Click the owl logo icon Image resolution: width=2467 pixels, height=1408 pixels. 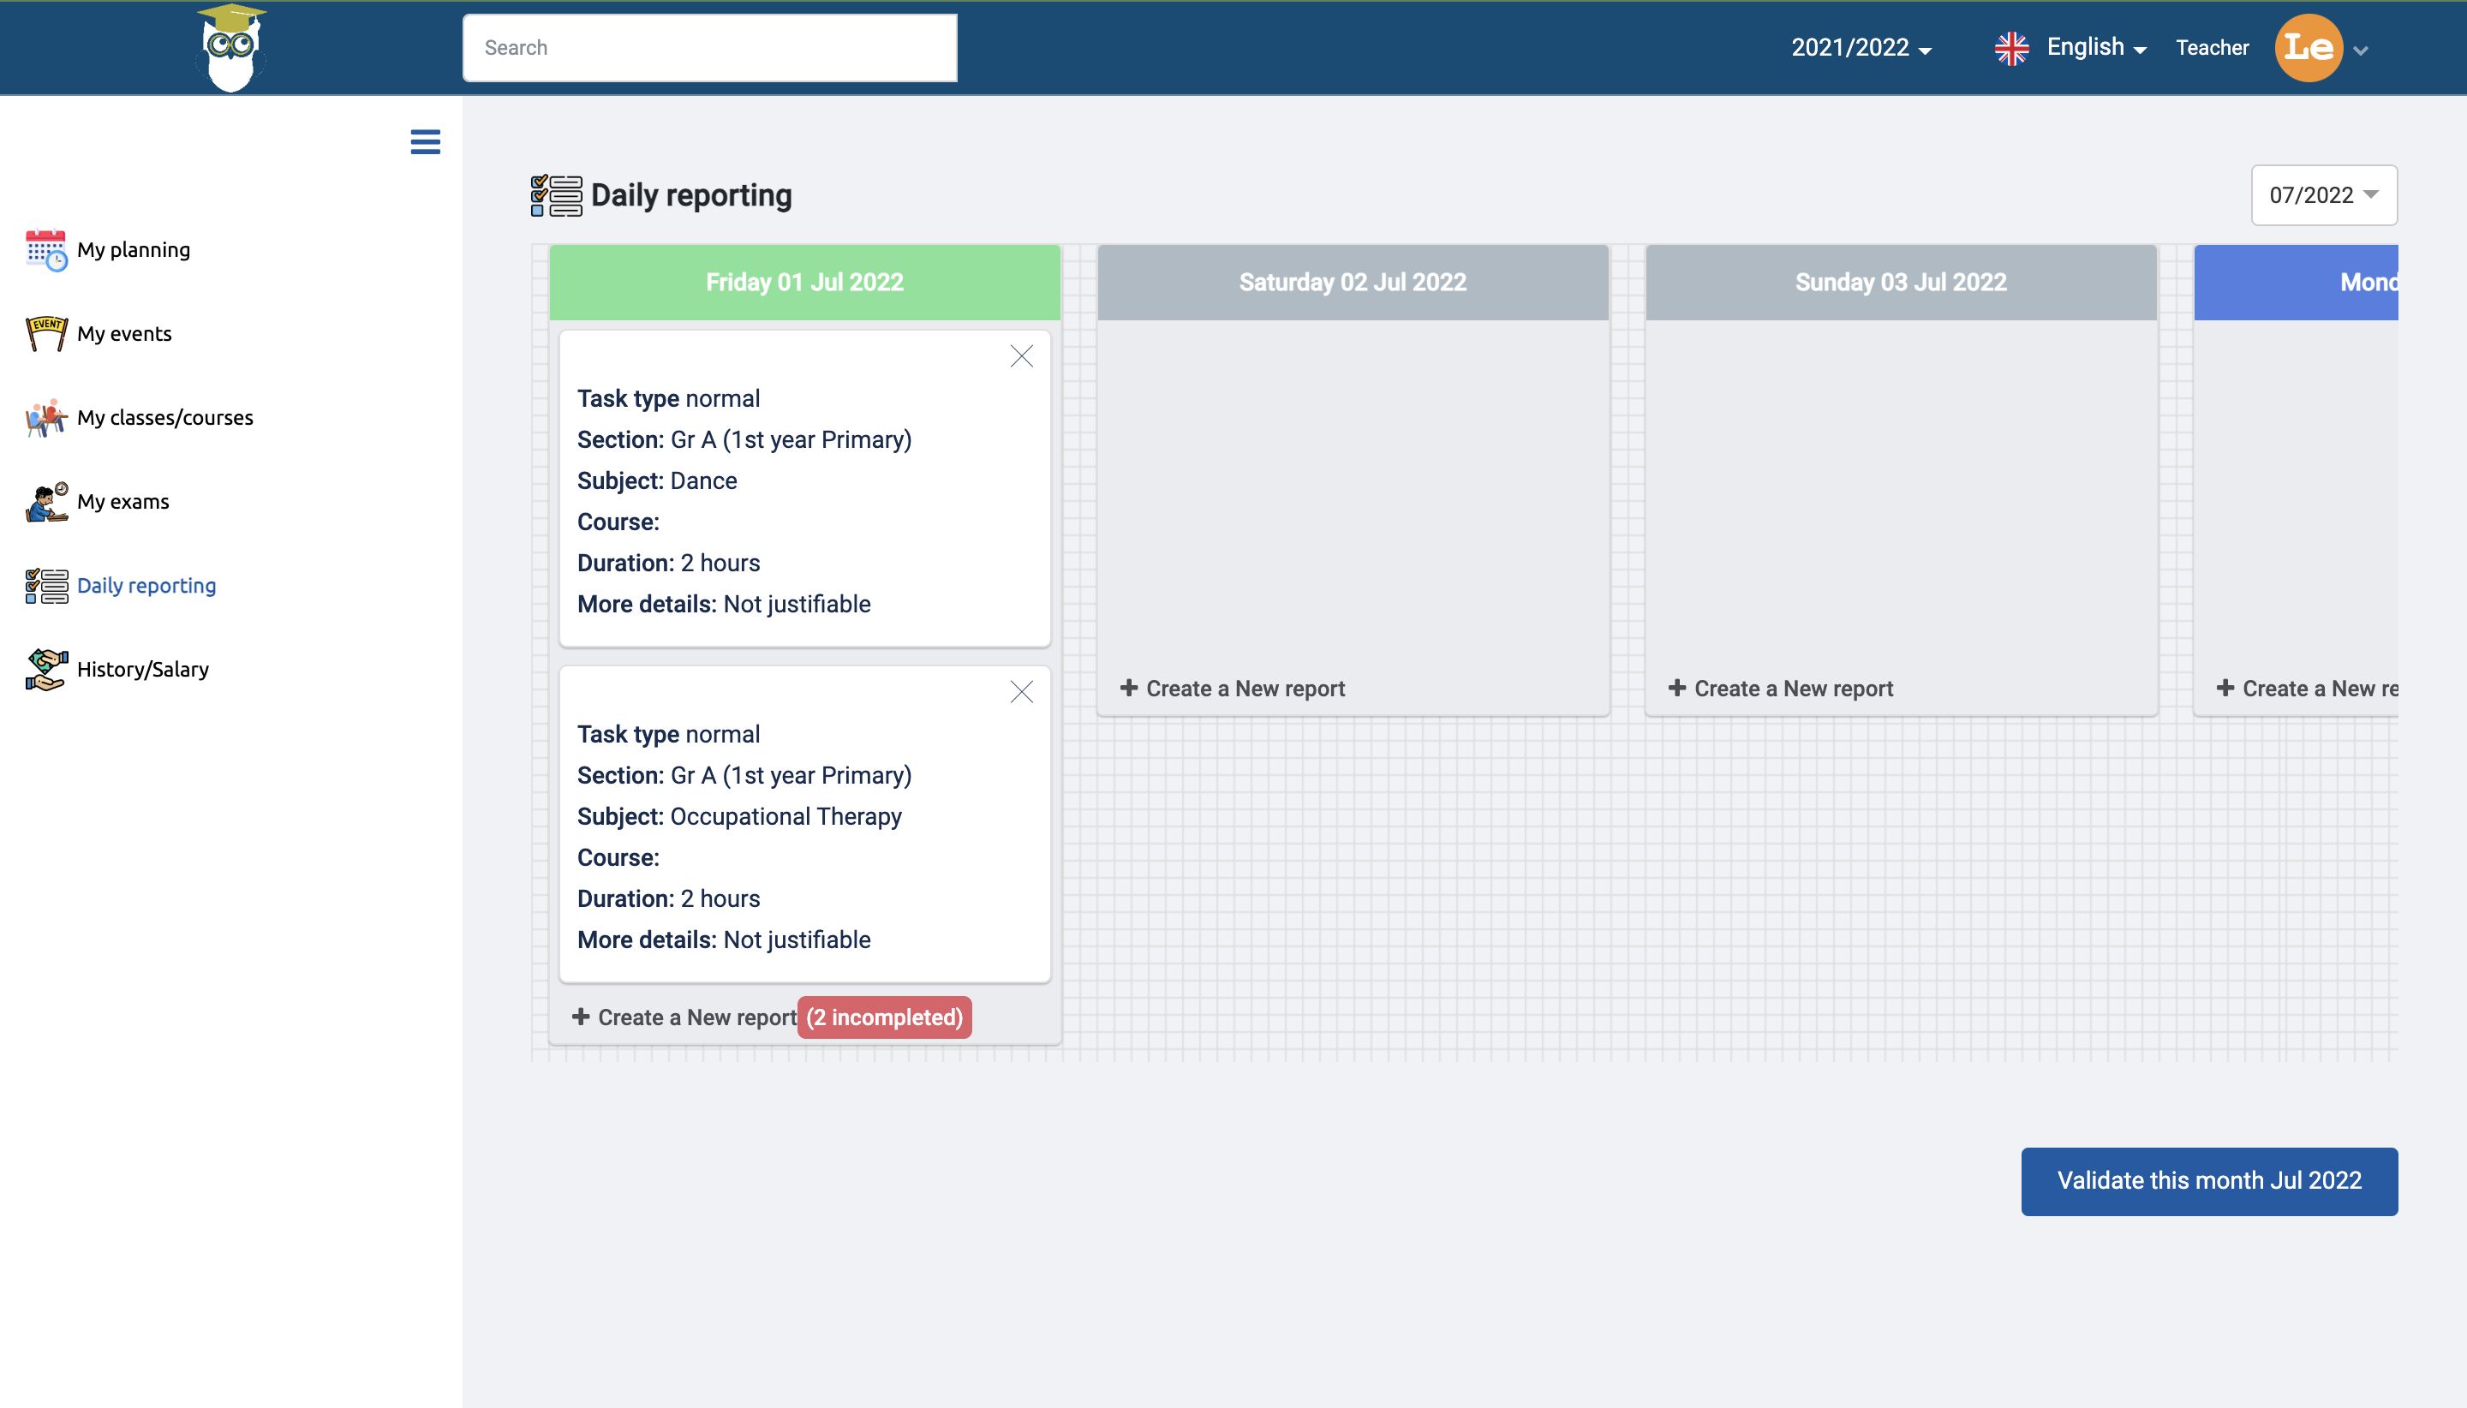coord(231,48)
